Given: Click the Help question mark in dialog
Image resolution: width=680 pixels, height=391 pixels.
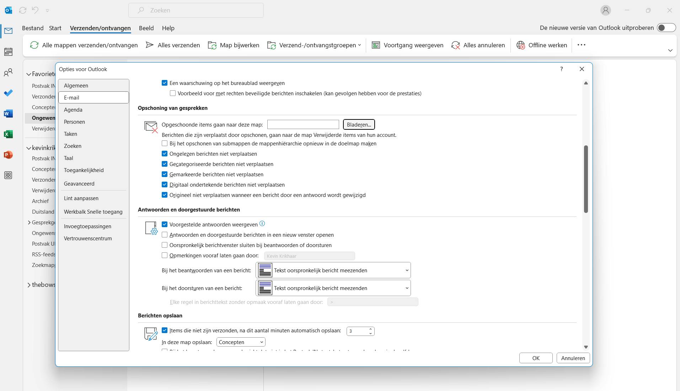Looking at the screenshot, I should pos(562,69).
